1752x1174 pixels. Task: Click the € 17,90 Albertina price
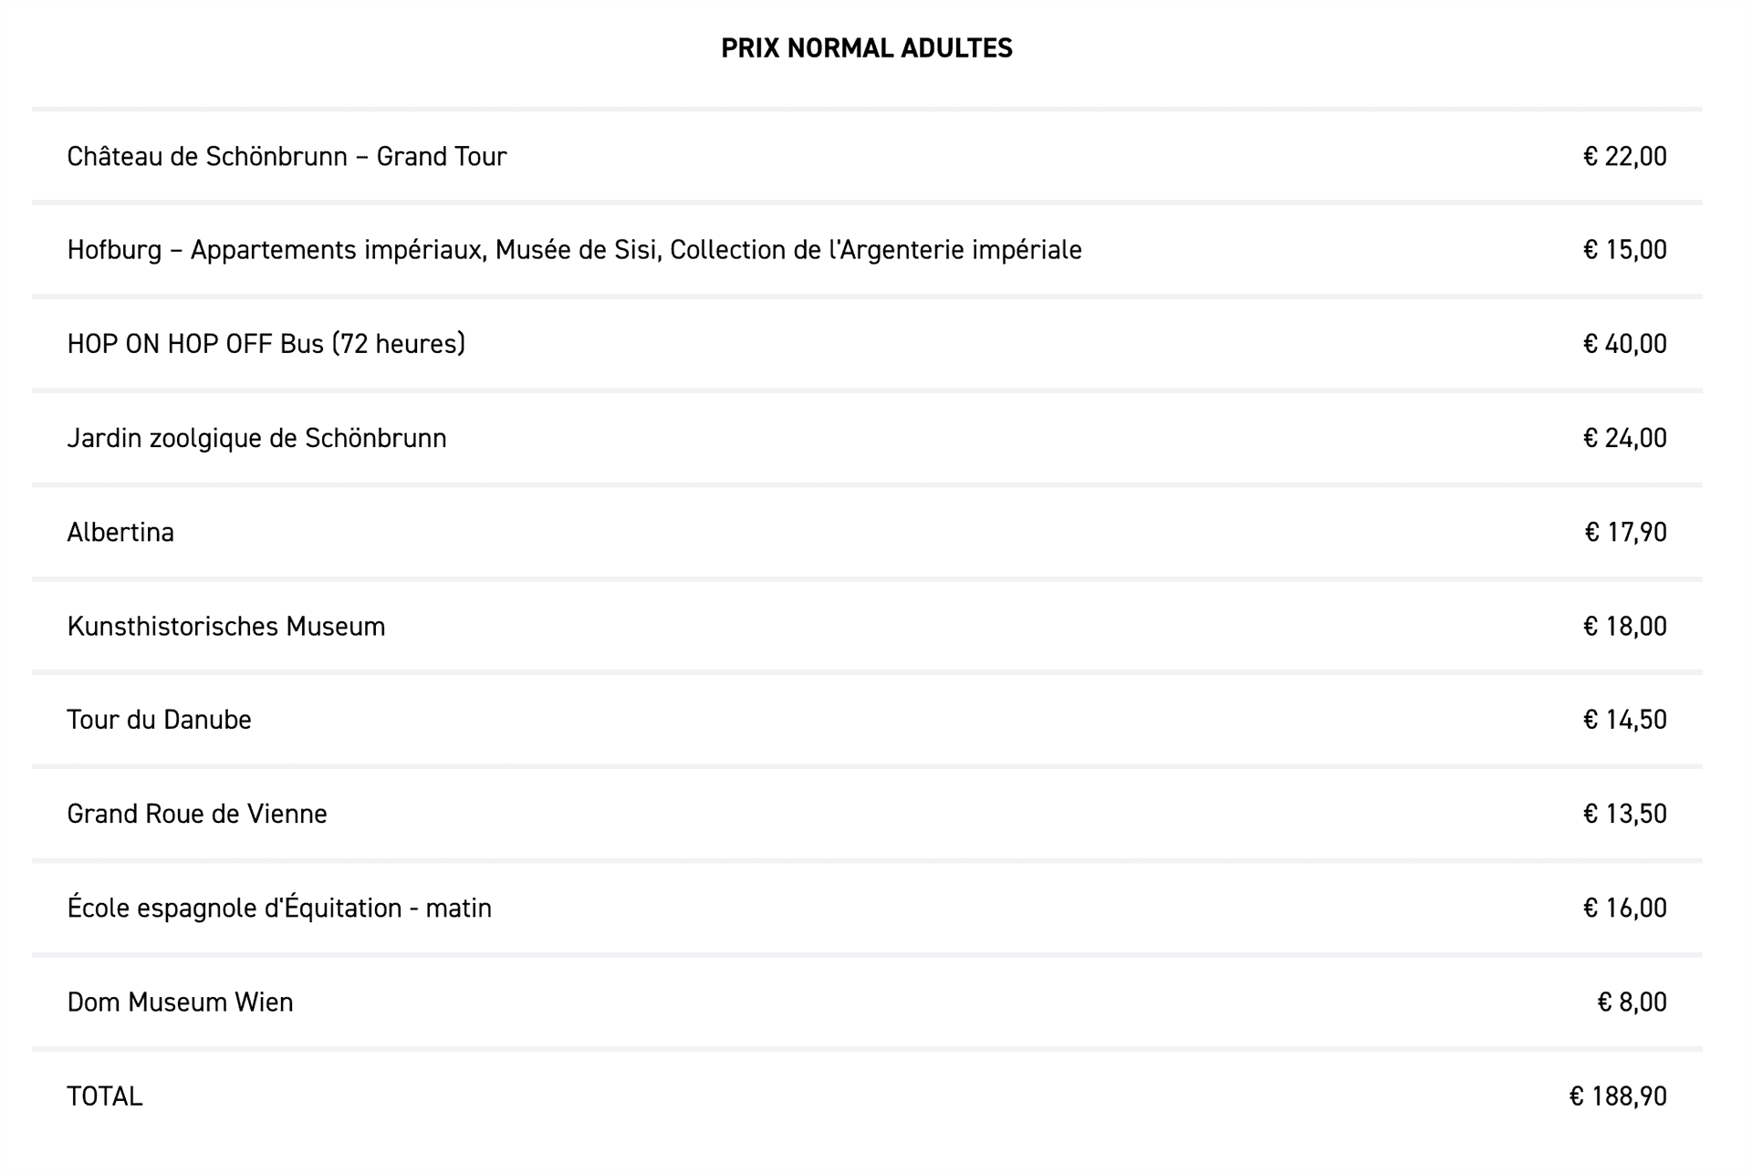point(1625,533)
